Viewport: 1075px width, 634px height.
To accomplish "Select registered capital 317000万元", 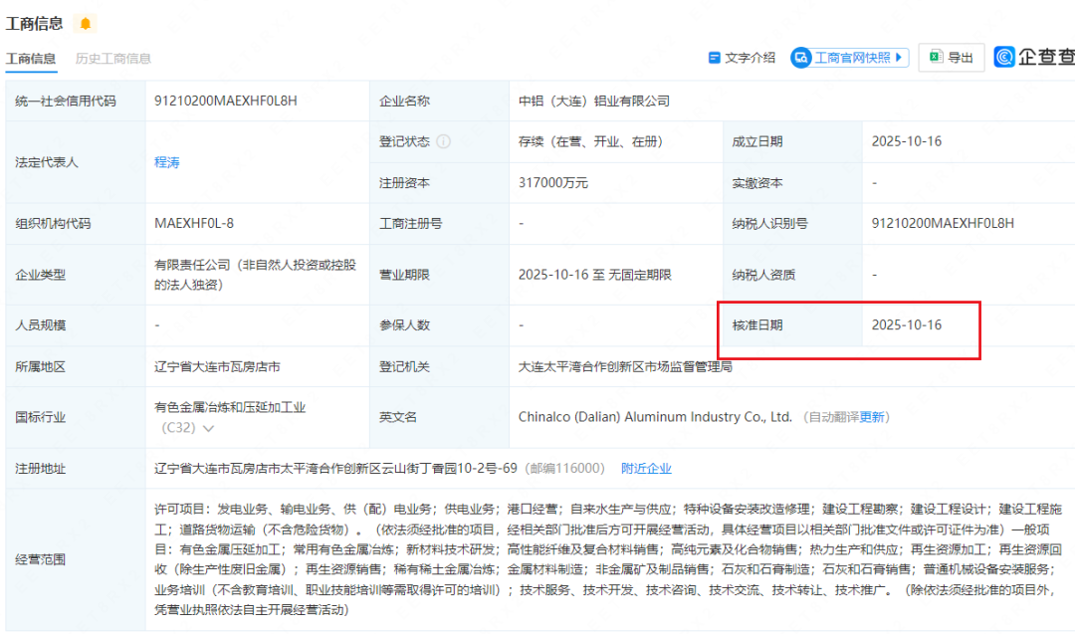I will click(x=552, y=183).
